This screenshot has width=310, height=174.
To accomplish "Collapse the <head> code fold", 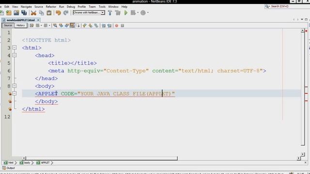I will point(15,55).
